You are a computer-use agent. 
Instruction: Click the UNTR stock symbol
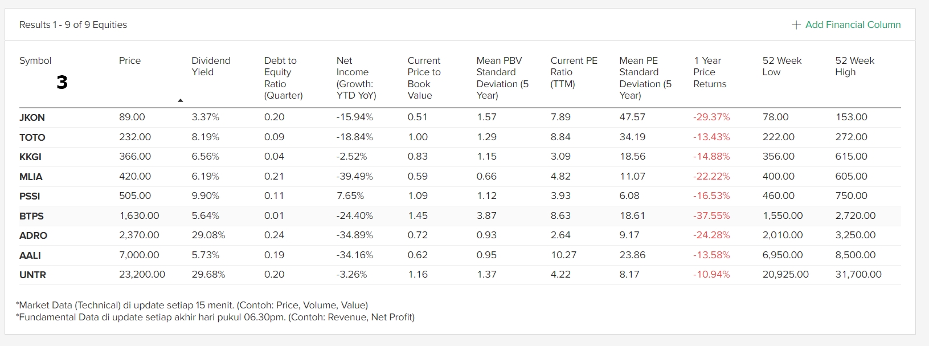point(32,275)
